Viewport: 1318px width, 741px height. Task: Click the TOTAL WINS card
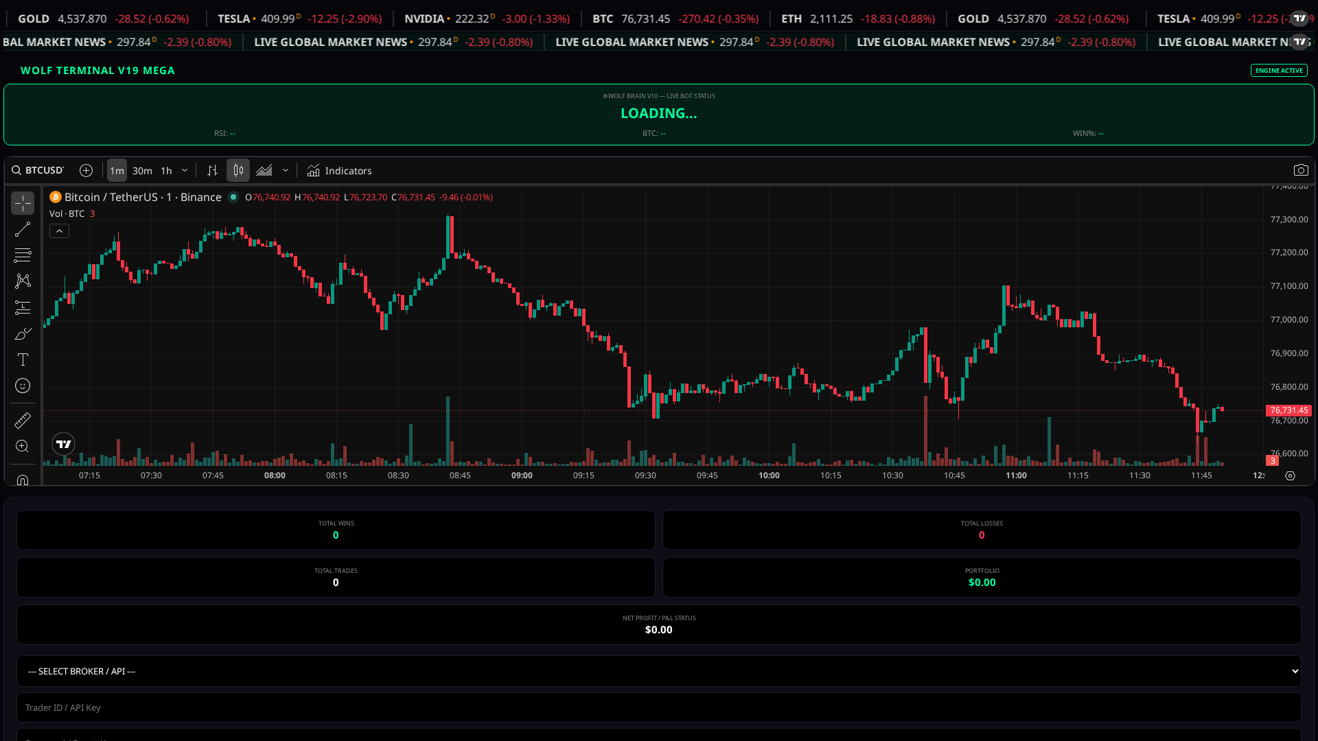[336, 530]
